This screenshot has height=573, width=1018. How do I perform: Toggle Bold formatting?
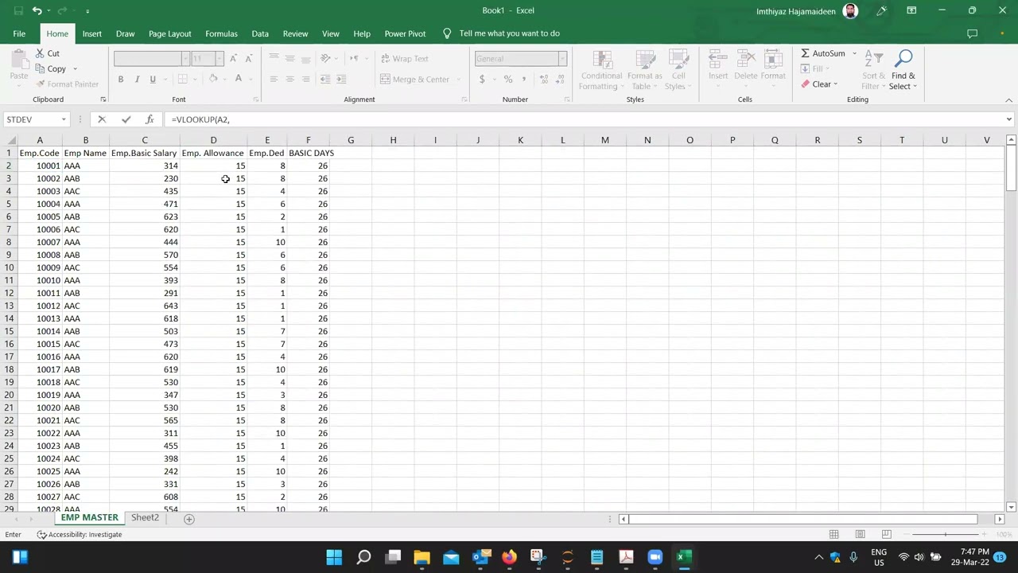tap(121, 79)
